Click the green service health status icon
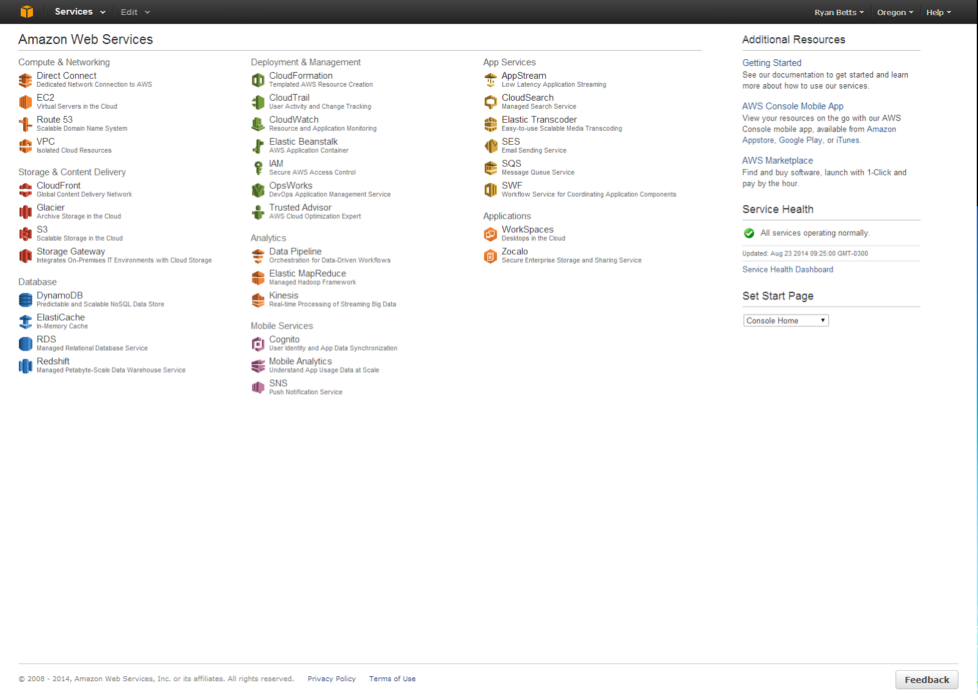This screenshot has height=694, width=978. pos(749,233)
